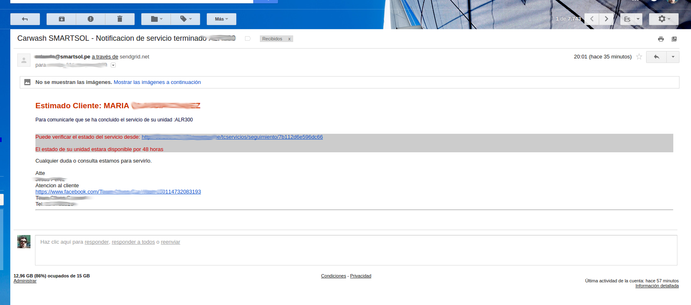Star this message
The height and width of the screenshot is (305, 691).
(639, 57)
